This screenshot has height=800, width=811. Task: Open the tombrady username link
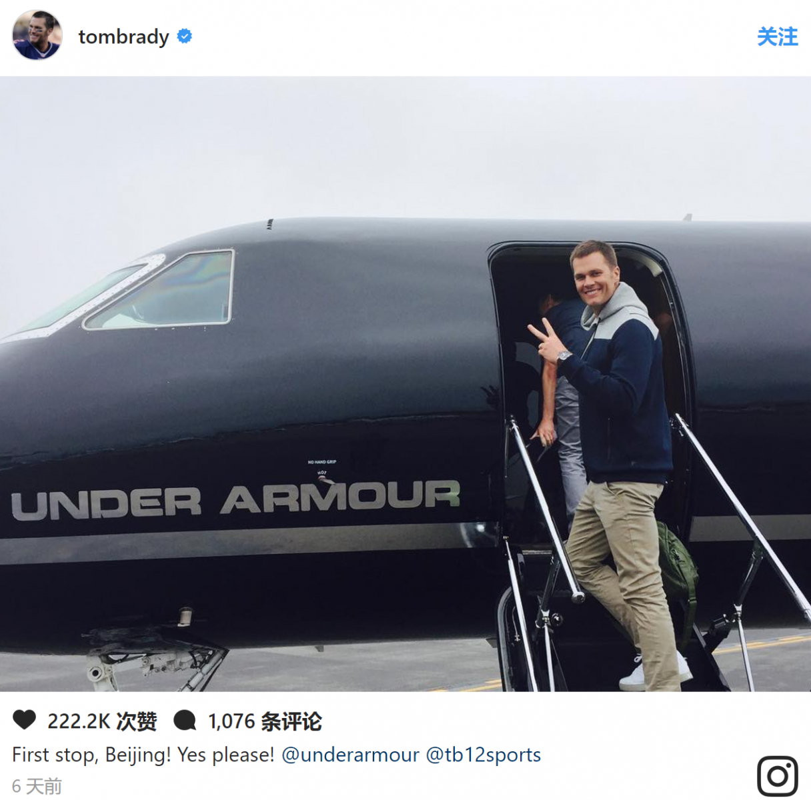click(x=123, y=37)
